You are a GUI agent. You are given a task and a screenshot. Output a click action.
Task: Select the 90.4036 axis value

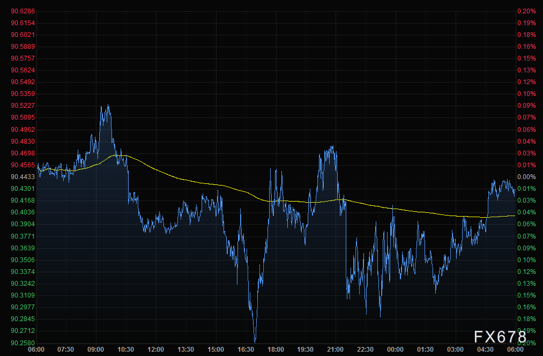coord(23,212)
